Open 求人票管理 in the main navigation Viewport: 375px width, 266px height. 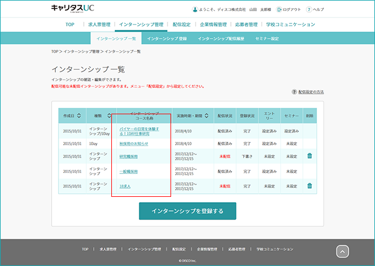99,25
